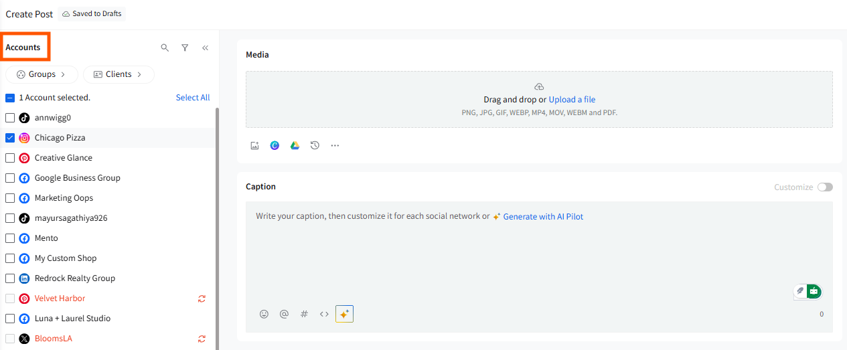Image resolution: width=847 pixels, height=350 pixels.
Task: Expand the Clients dropdown
Action: [x=119, y=74]
